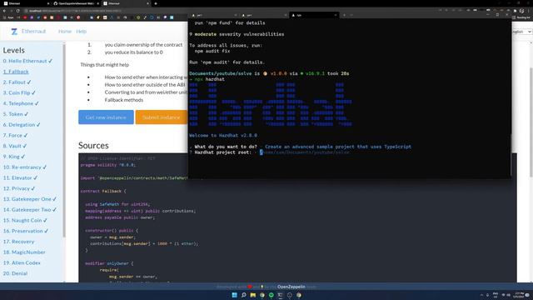Click the Submit instance button
The width and height of the screenshot is (533, 300).
point(161,117)
